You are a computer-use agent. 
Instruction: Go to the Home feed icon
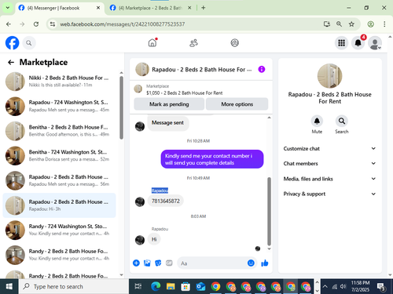pos(152,42)
